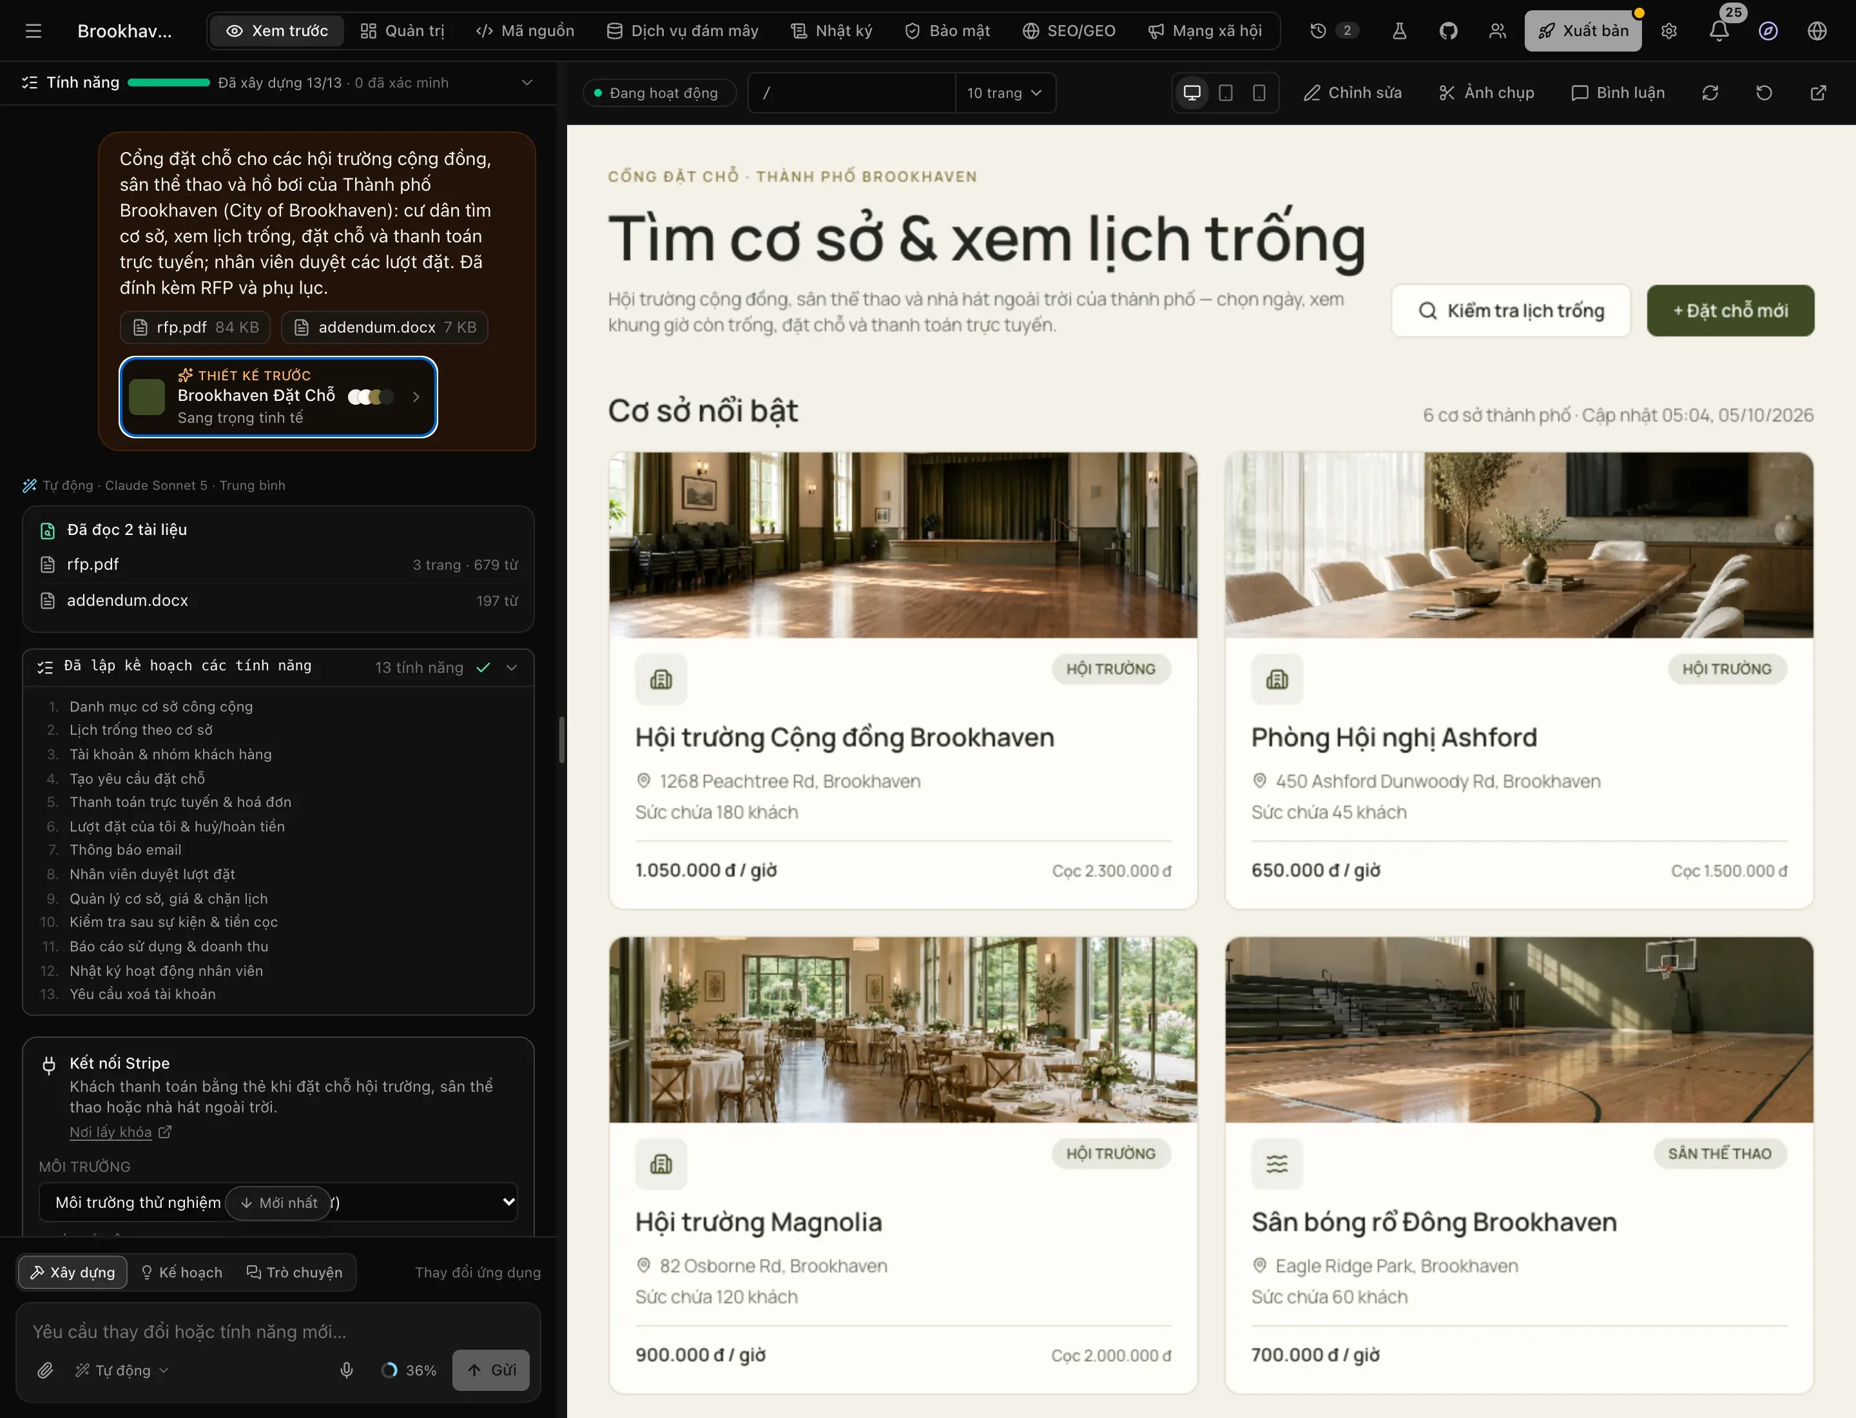Collapse the 13 tính năng plan list
This screenshot has width=1856, height=1418.
tap(512, 668)
